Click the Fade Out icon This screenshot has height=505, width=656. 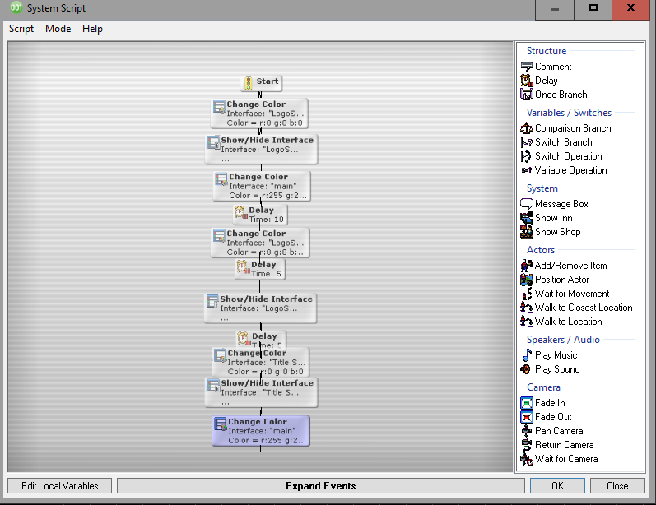click(527, 417)
